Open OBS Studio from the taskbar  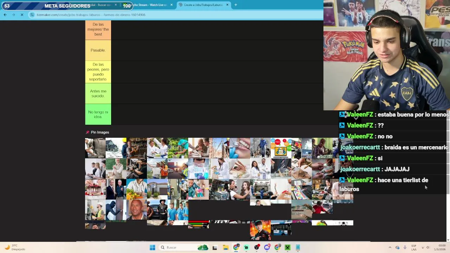pos(257,247)
